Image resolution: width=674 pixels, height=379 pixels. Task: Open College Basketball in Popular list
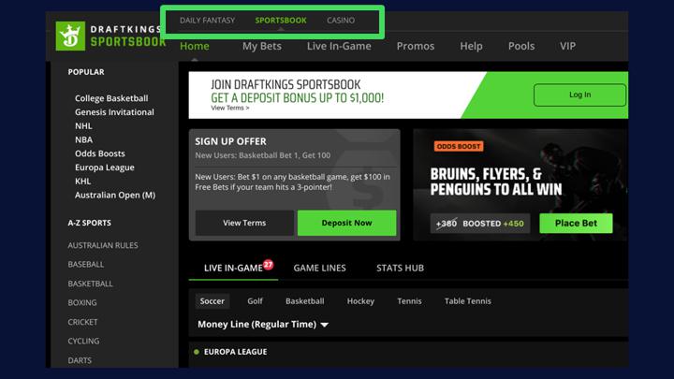coord(111,98)
